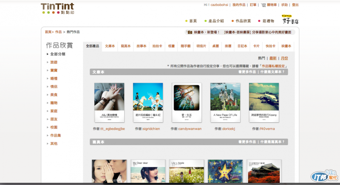
Task: Click 求助 help link
Action: [284, 5]
